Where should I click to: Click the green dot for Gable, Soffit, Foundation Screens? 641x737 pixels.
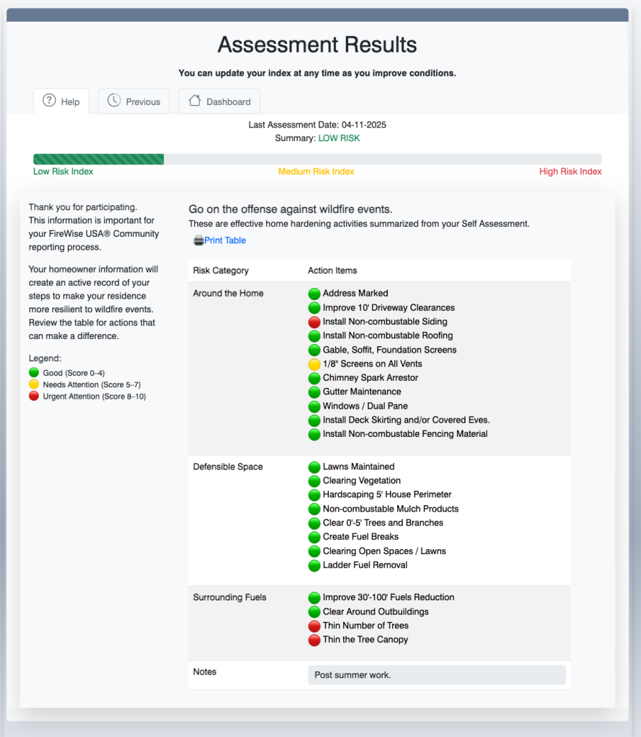click(x=314, y=351)
